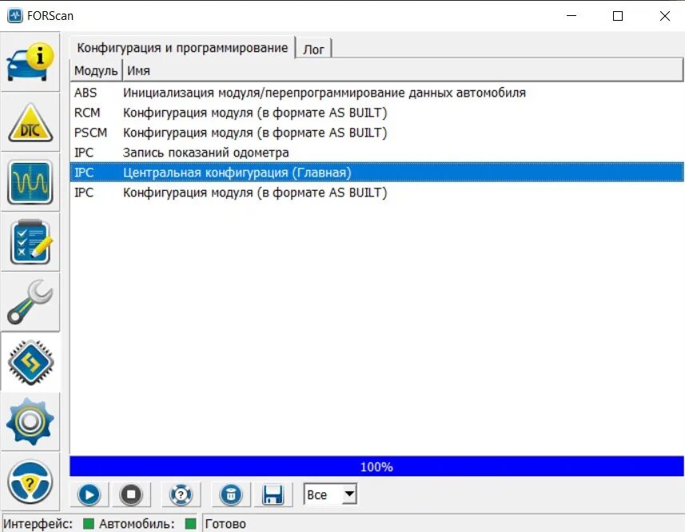The image size is (685, 532).
Task: Open the DTC error codes section
Action: [x=30, y=122]
